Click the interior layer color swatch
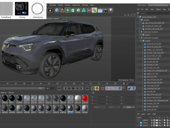Viewport: 170px width, 128px height. (x=141, y=123)
